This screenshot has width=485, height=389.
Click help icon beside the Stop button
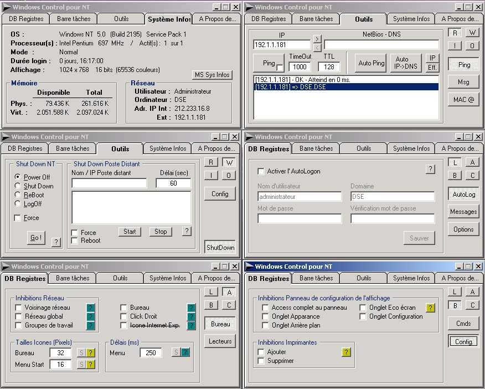tap(187, 231)
